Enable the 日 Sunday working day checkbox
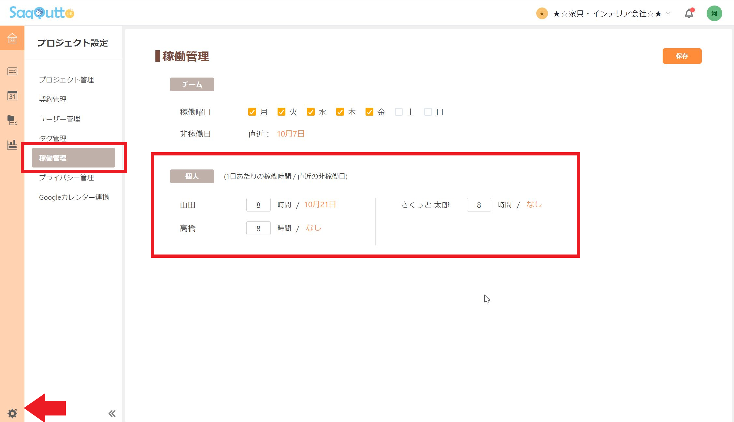 click(x=428, y=112)
